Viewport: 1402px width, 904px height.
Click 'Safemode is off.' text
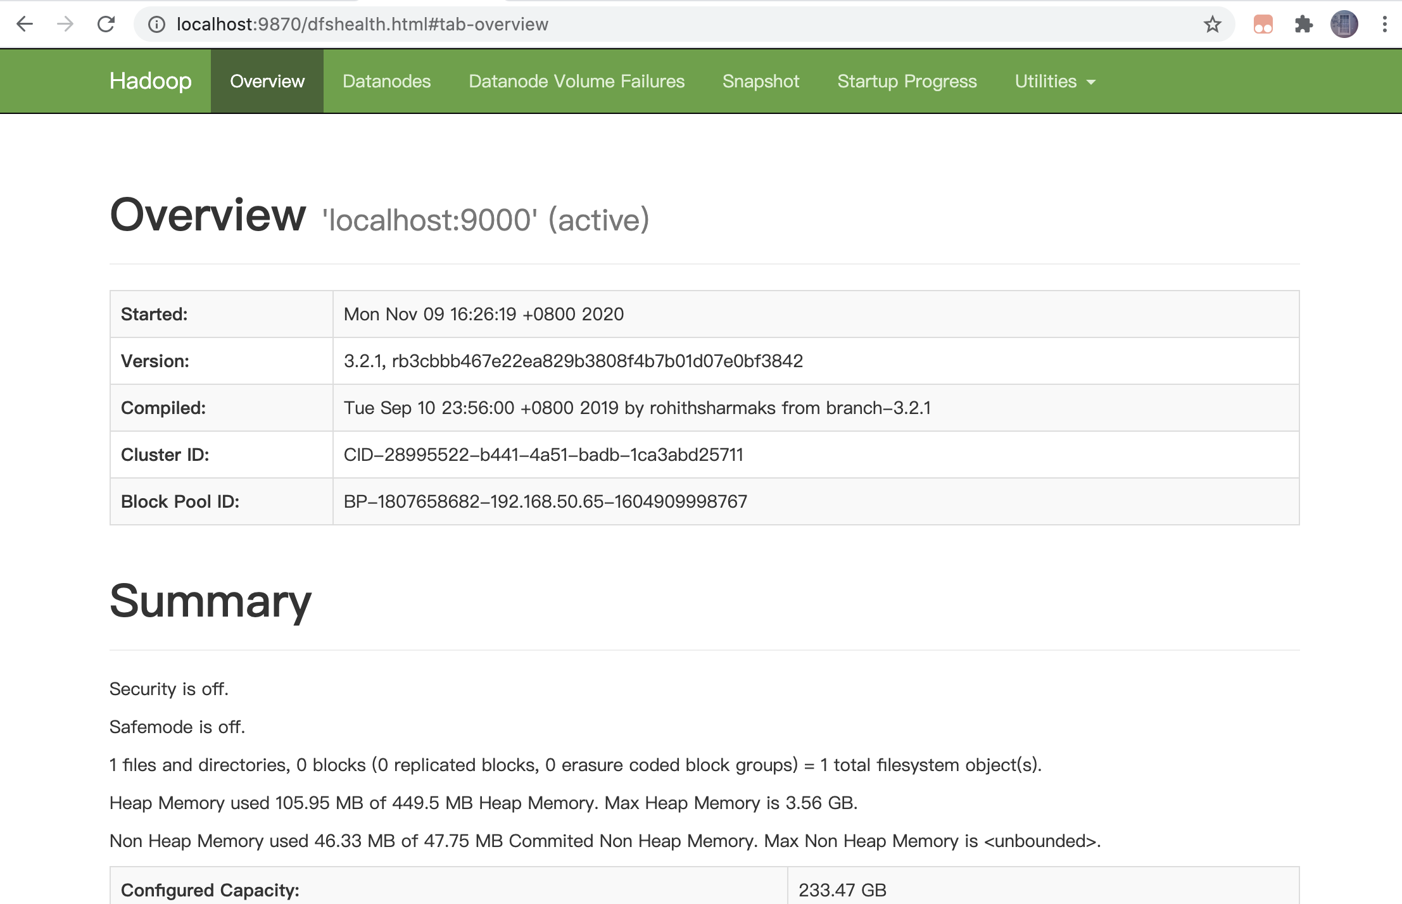coord(177,727)
